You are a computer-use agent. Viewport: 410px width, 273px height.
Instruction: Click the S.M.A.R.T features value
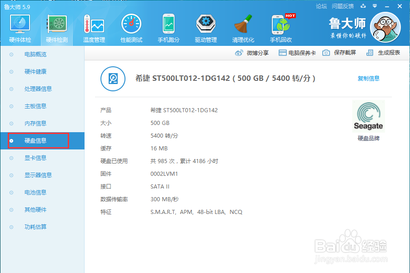pos(196,212)
